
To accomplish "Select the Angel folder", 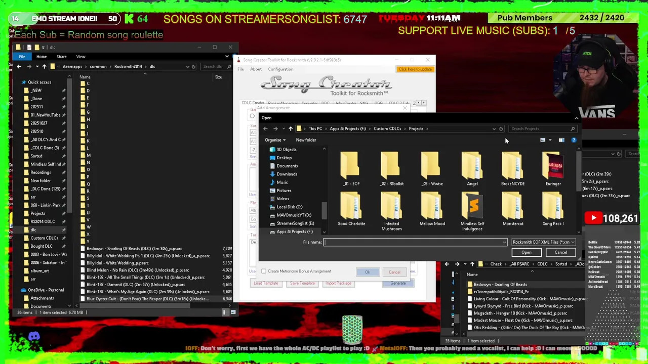I will 472,169.
